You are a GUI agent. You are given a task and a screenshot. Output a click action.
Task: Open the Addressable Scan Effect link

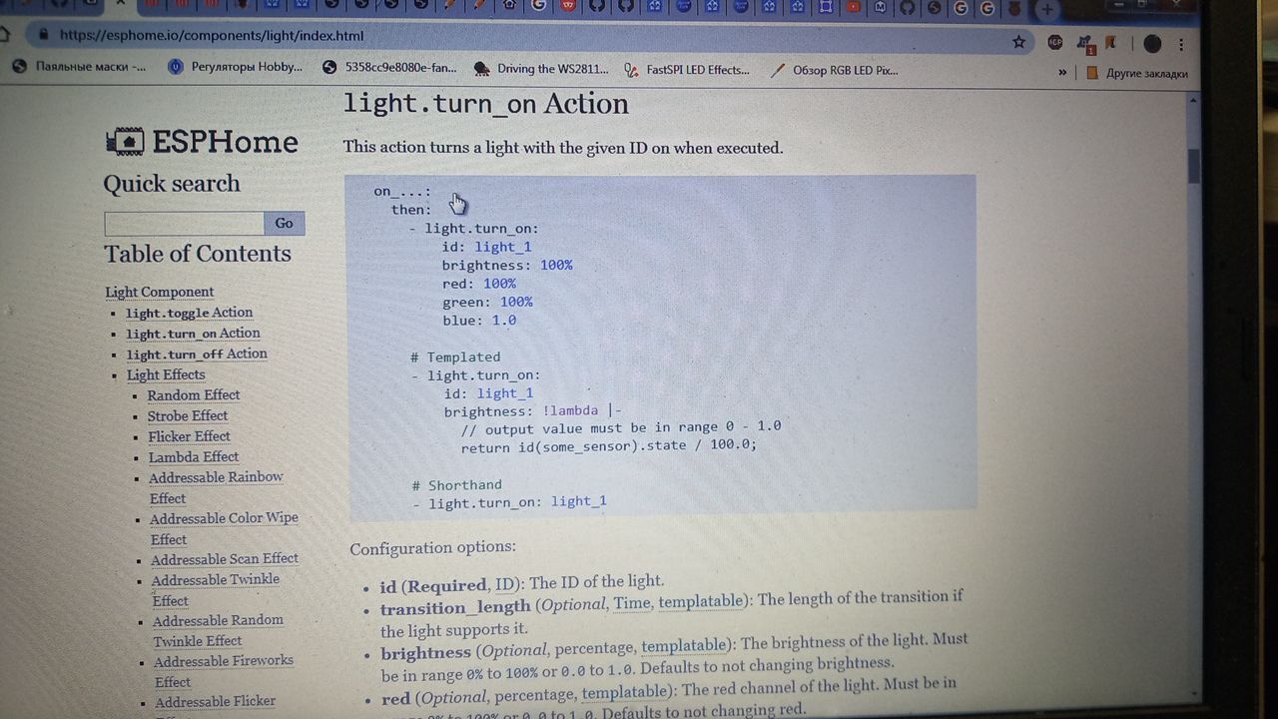[x=225, y=559]
